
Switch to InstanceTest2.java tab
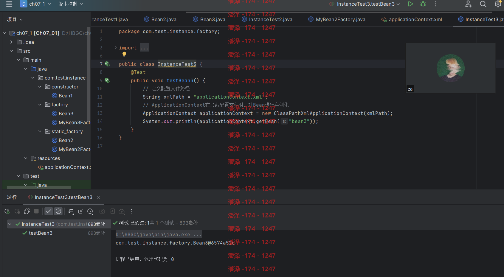coord(267,19)
